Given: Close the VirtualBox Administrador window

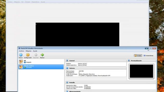Looking at the screenshot, I should click(x=154, y=48).
